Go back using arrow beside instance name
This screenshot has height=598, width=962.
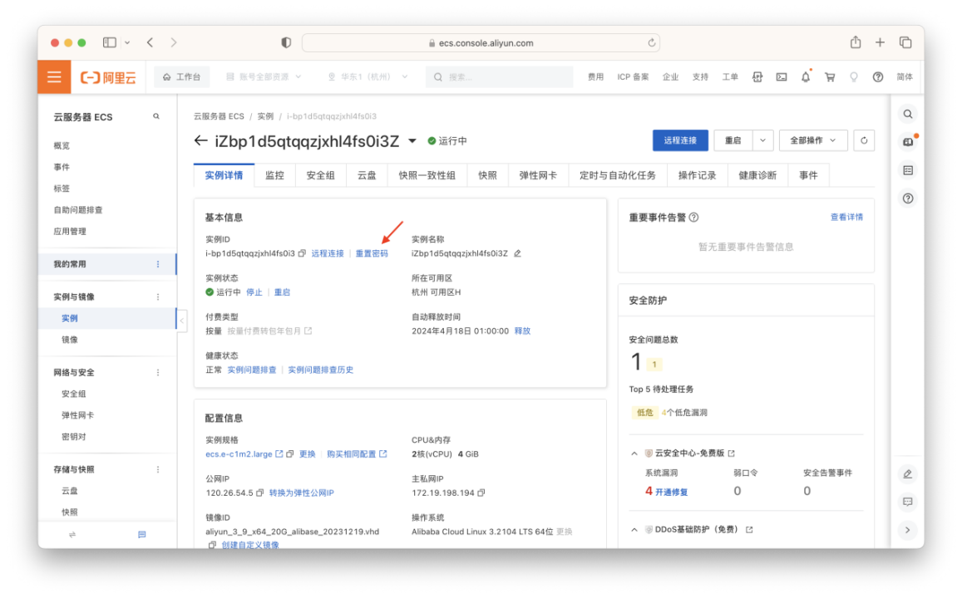tap(200, 141)
